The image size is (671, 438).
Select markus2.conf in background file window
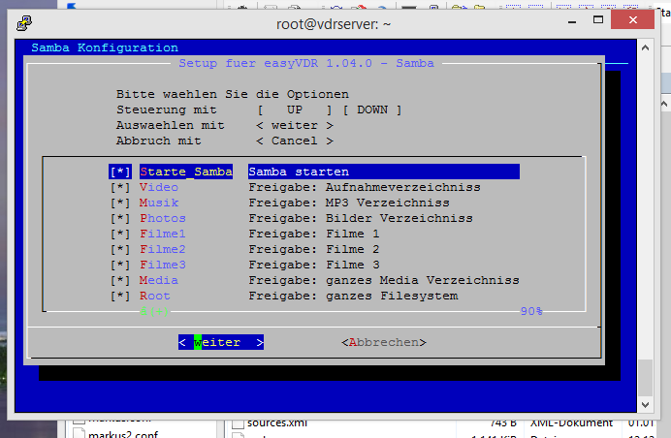tap(123, 434)
